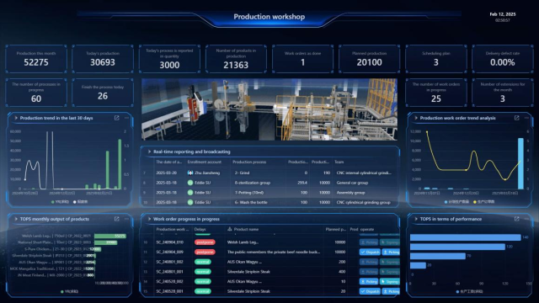This screenshot has height=303, width=539.
Task: Click Picking button for SC_240528_002
Action: click(369, 281)
